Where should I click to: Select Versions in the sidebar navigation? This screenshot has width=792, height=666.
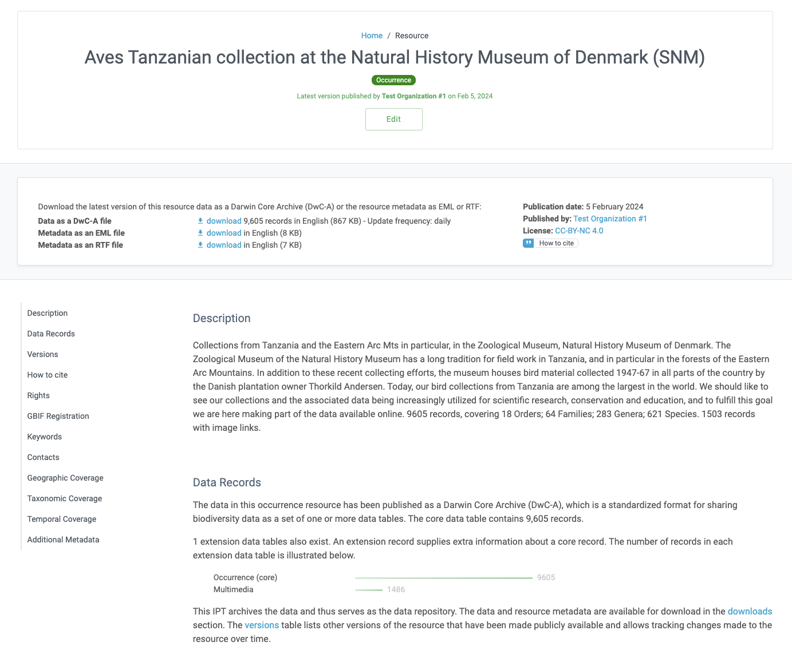(43, 354)
